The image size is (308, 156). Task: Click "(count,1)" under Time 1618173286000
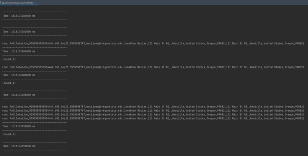tap(9, 83)
